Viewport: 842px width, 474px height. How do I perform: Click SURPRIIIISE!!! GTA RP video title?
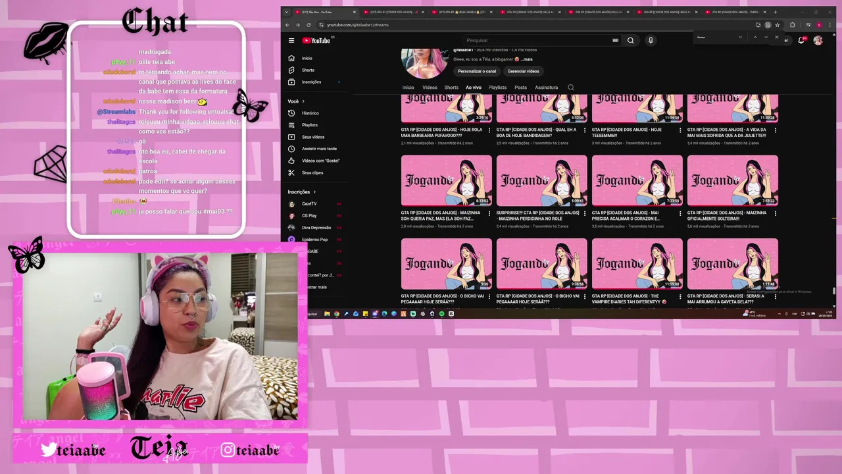(x=537, y=216)
